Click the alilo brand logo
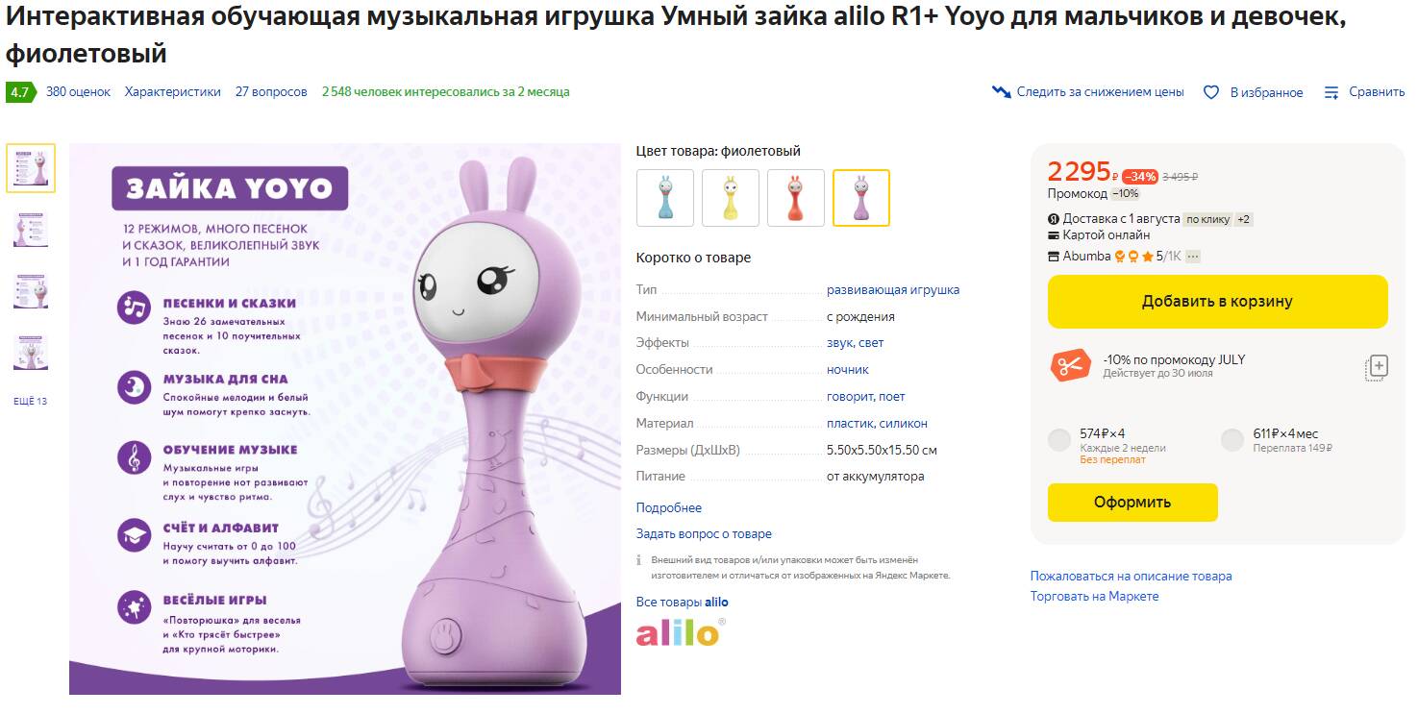 (681, 632)
